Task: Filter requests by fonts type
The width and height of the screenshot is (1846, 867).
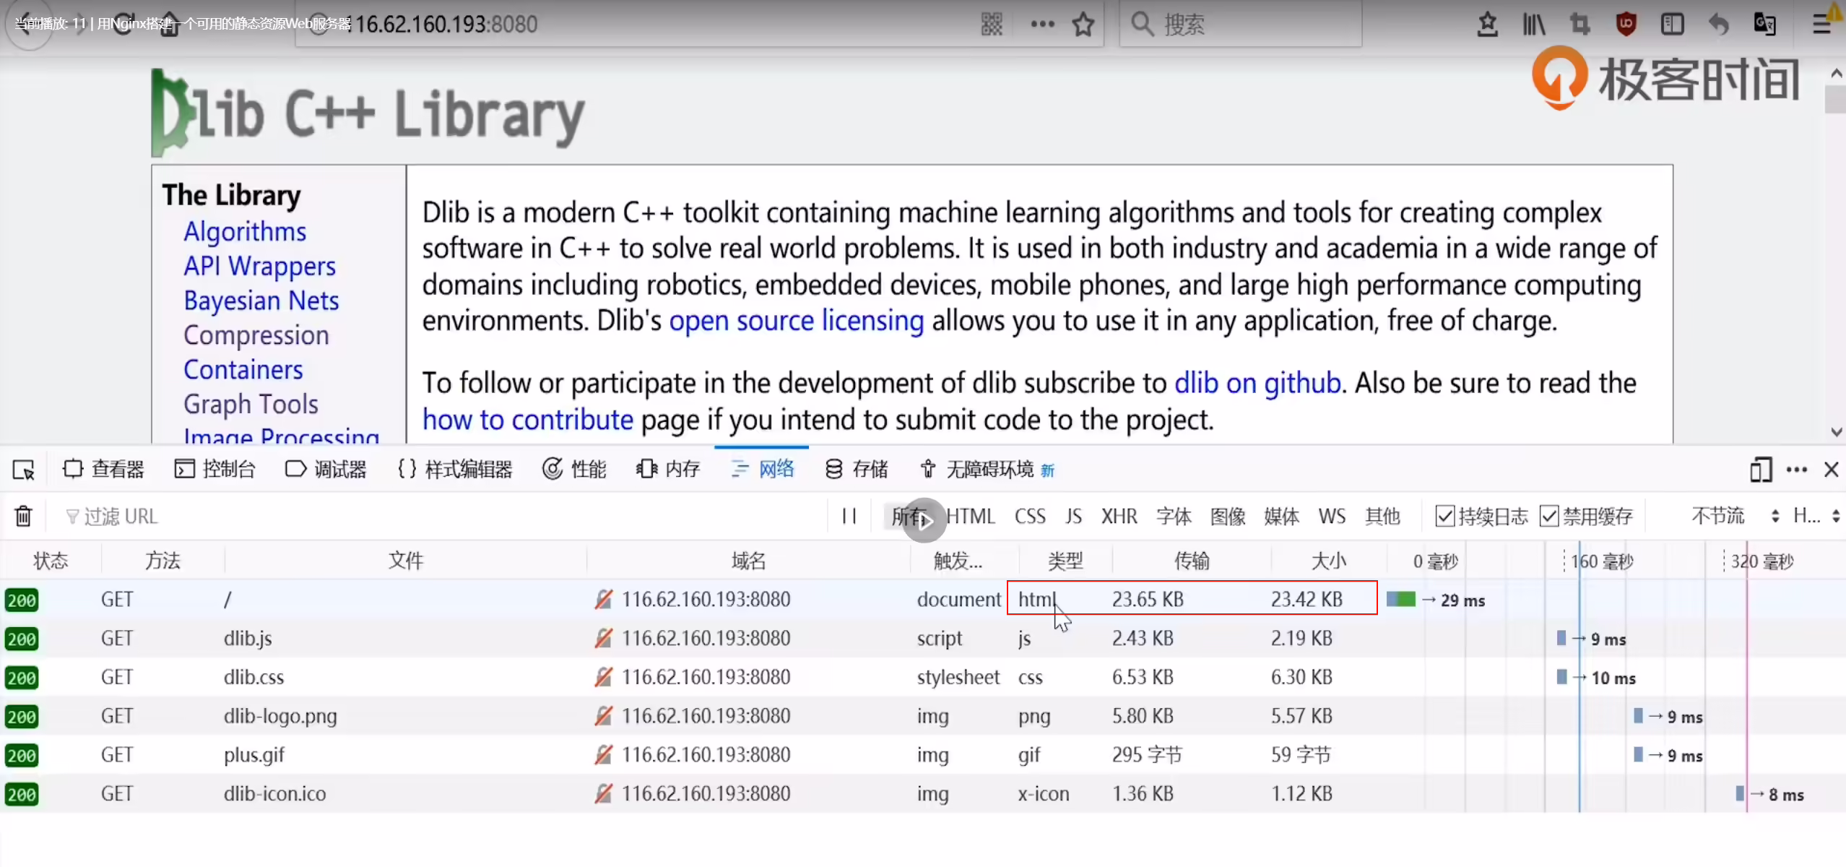Action: tap(1174, 516)
